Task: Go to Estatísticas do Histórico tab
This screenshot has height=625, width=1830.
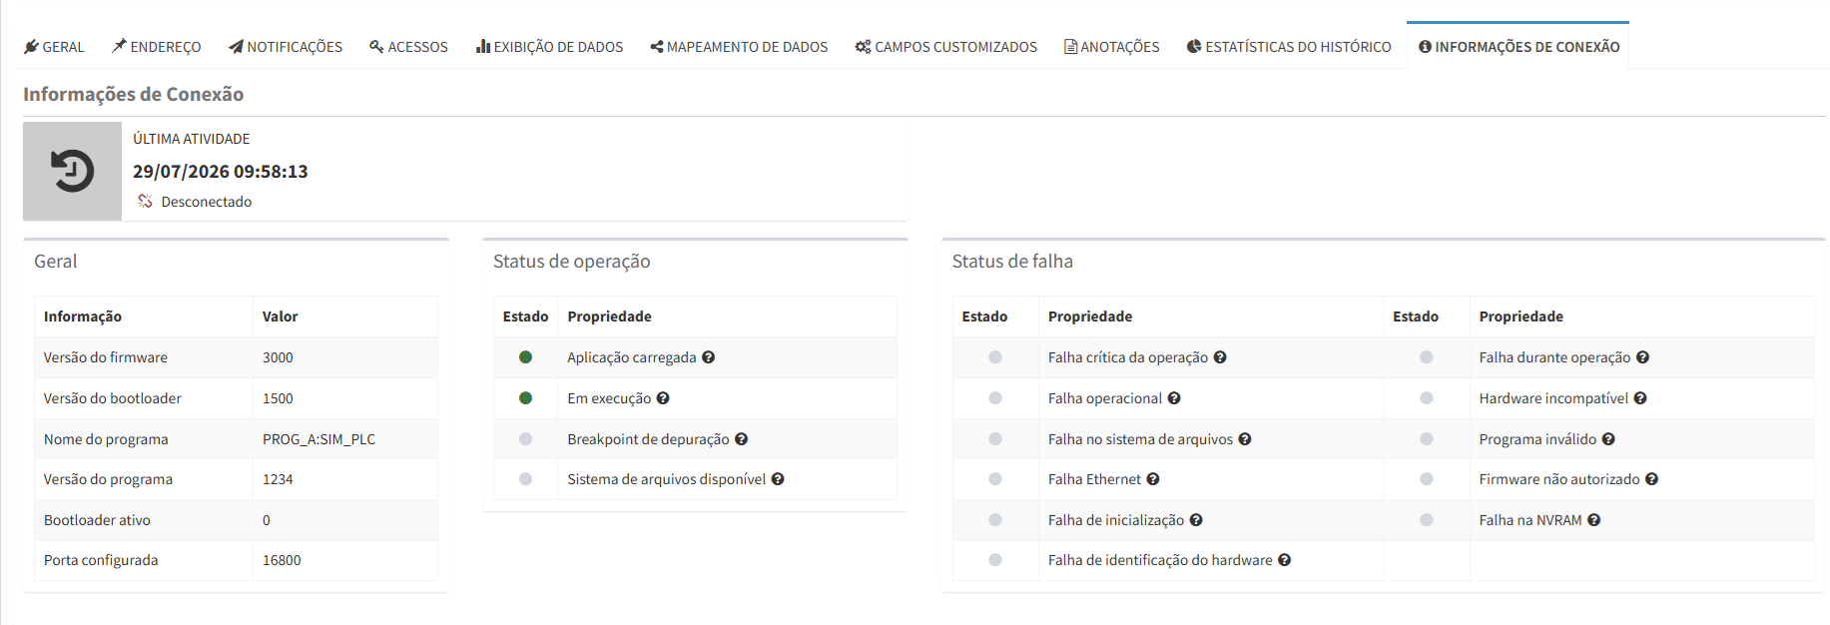Action: (1289, 47)
